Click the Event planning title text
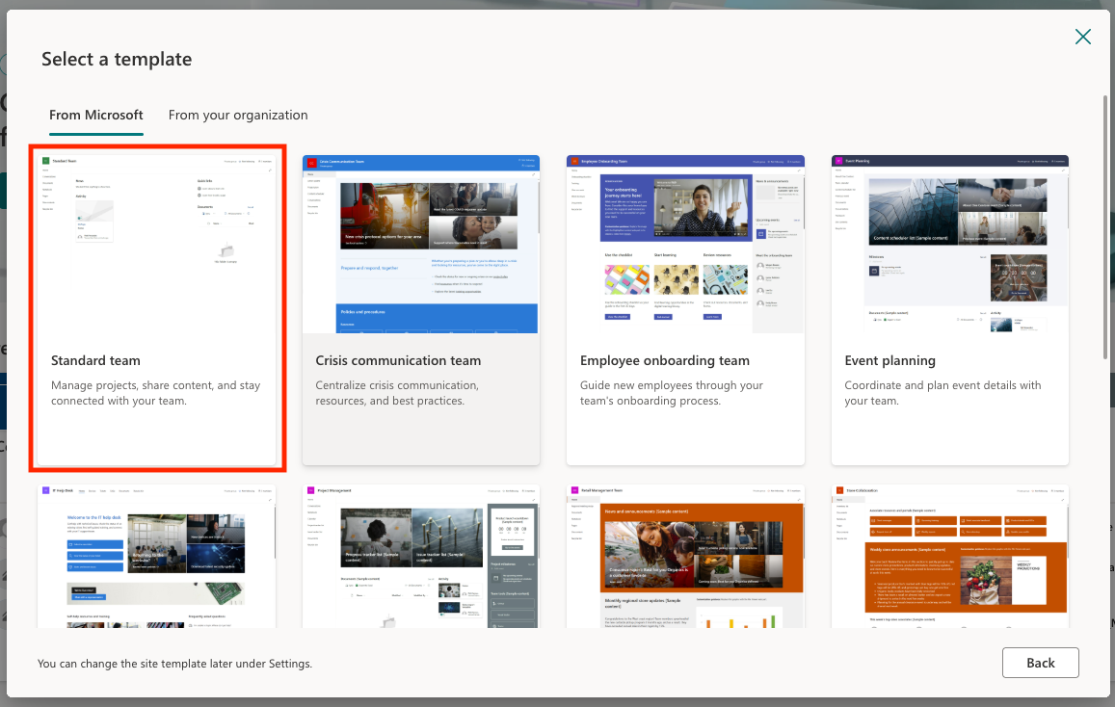1115x707 pixels. point(889,360)
